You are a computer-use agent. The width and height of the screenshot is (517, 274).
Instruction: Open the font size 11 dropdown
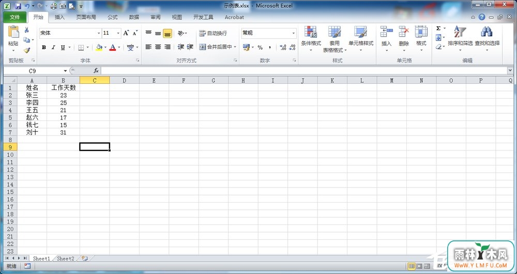point(118,33)
